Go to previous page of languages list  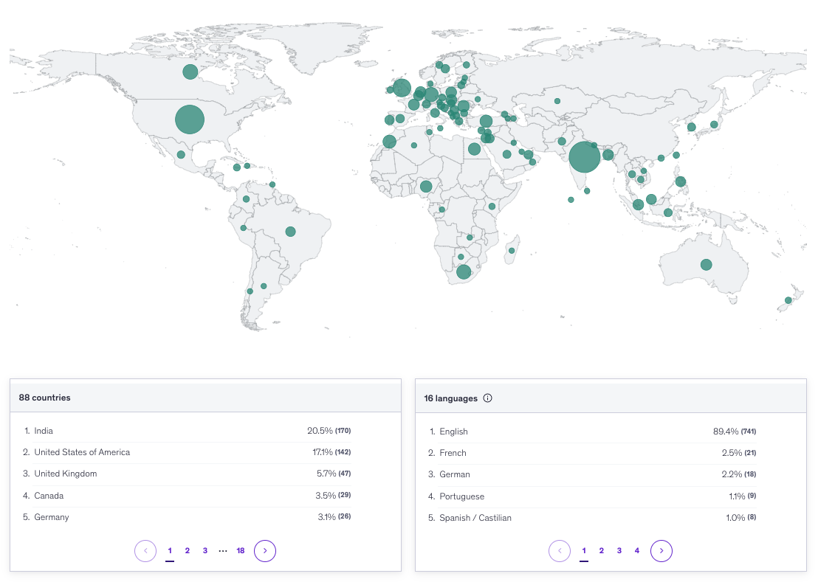[560, 551]
